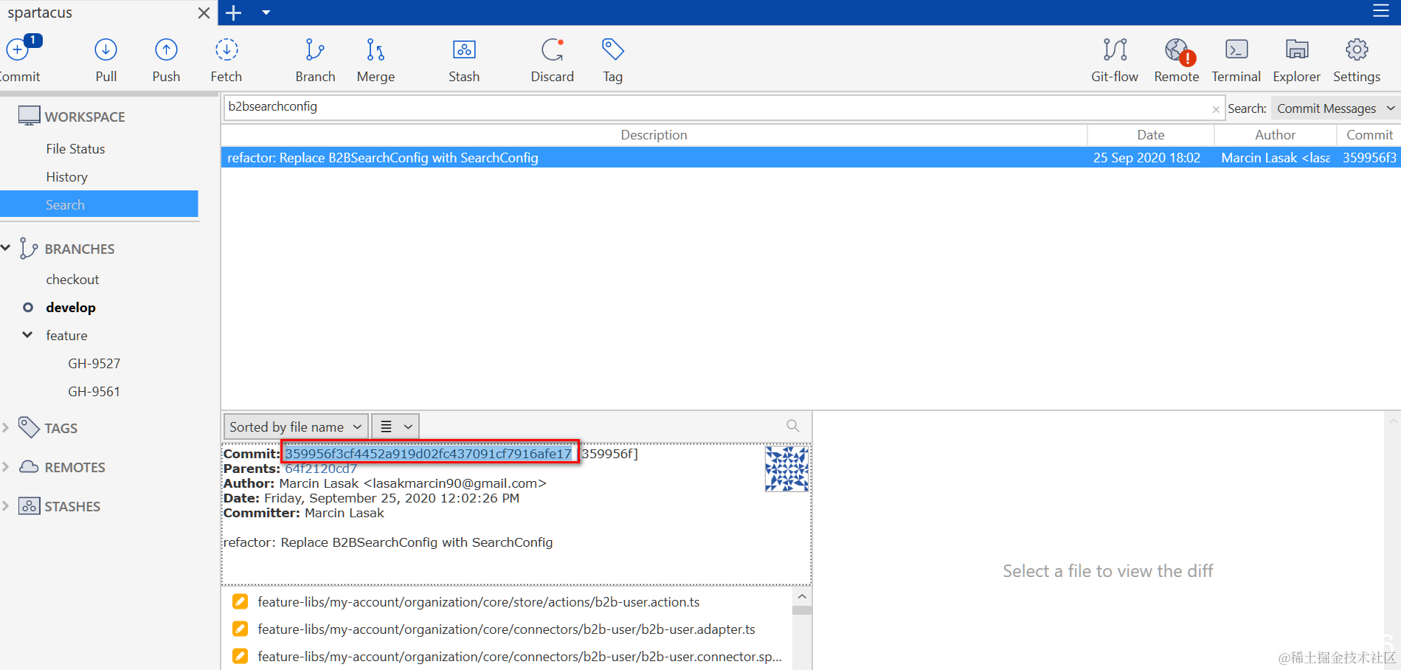Select the develop branch
This screenshot has width=1401, height=670.
coord(71,308)
